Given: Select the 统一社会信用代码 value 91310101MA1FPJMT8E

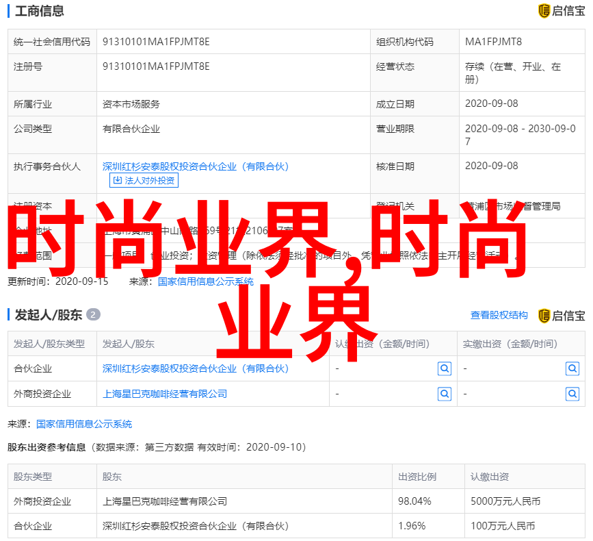Looking at the screenshot, I should coord(156,42).
